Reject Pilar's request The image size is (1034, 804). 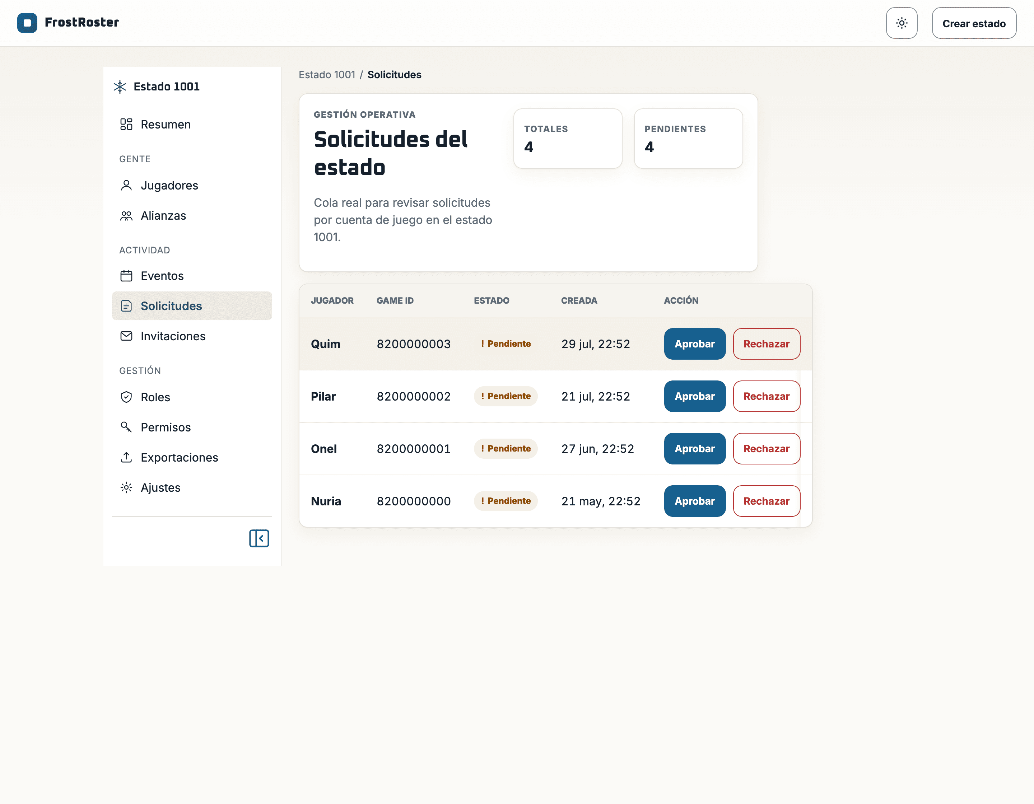(766, 396)
